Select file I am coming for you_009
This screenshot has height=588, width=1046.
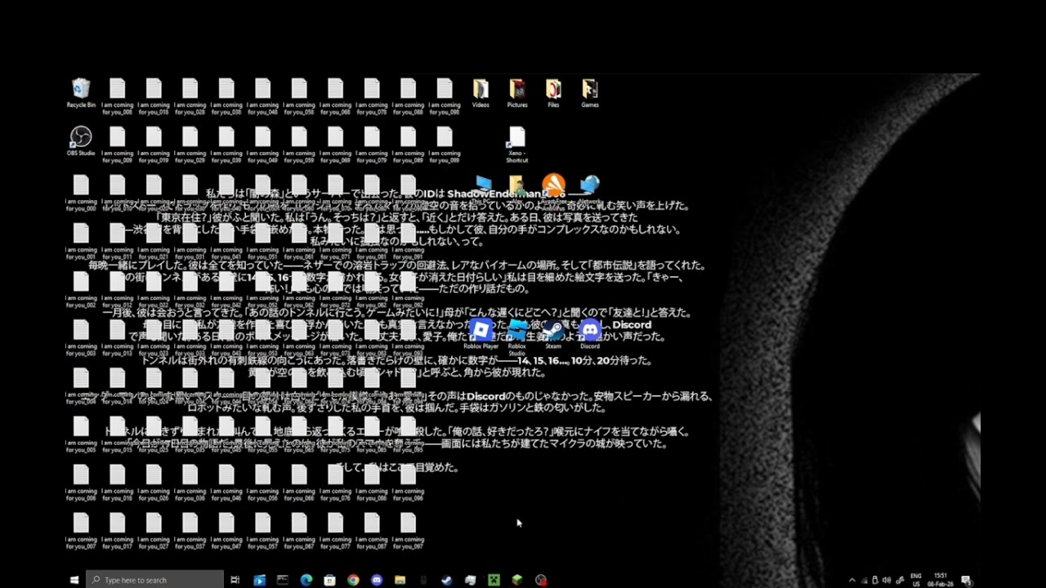pyautogui.click(x=118, y=145)
